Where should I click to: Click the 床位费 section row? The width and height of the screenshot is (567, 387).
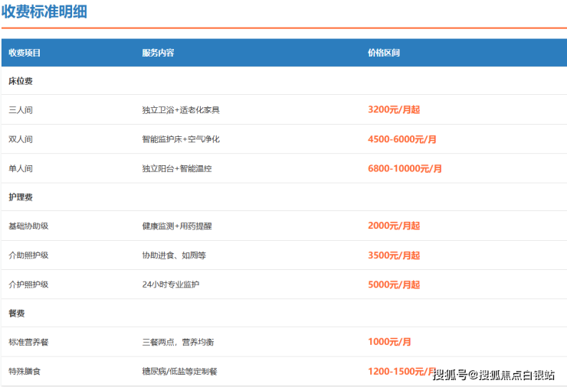(21, 81)
